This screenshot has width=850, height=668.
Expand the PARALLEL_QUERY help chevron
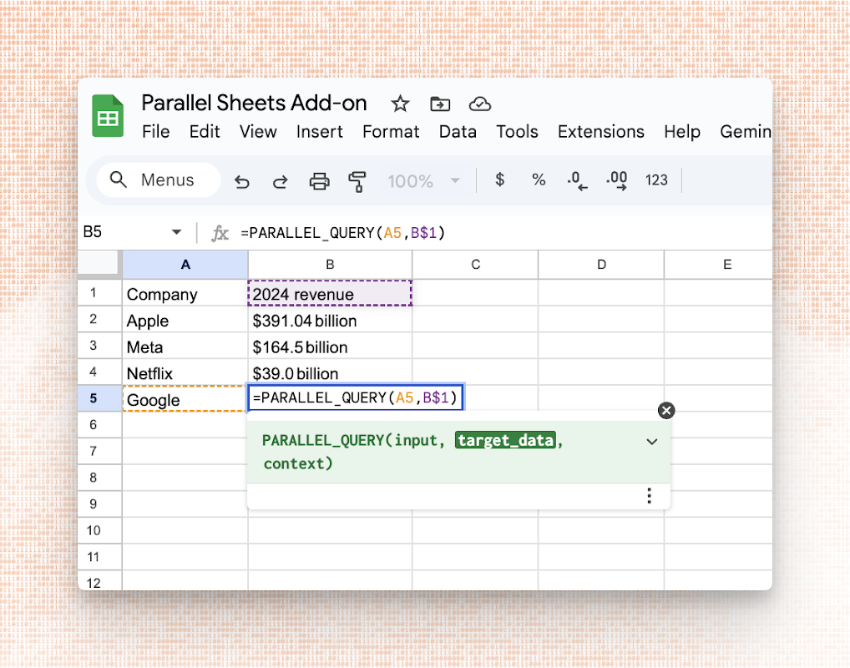652,442
